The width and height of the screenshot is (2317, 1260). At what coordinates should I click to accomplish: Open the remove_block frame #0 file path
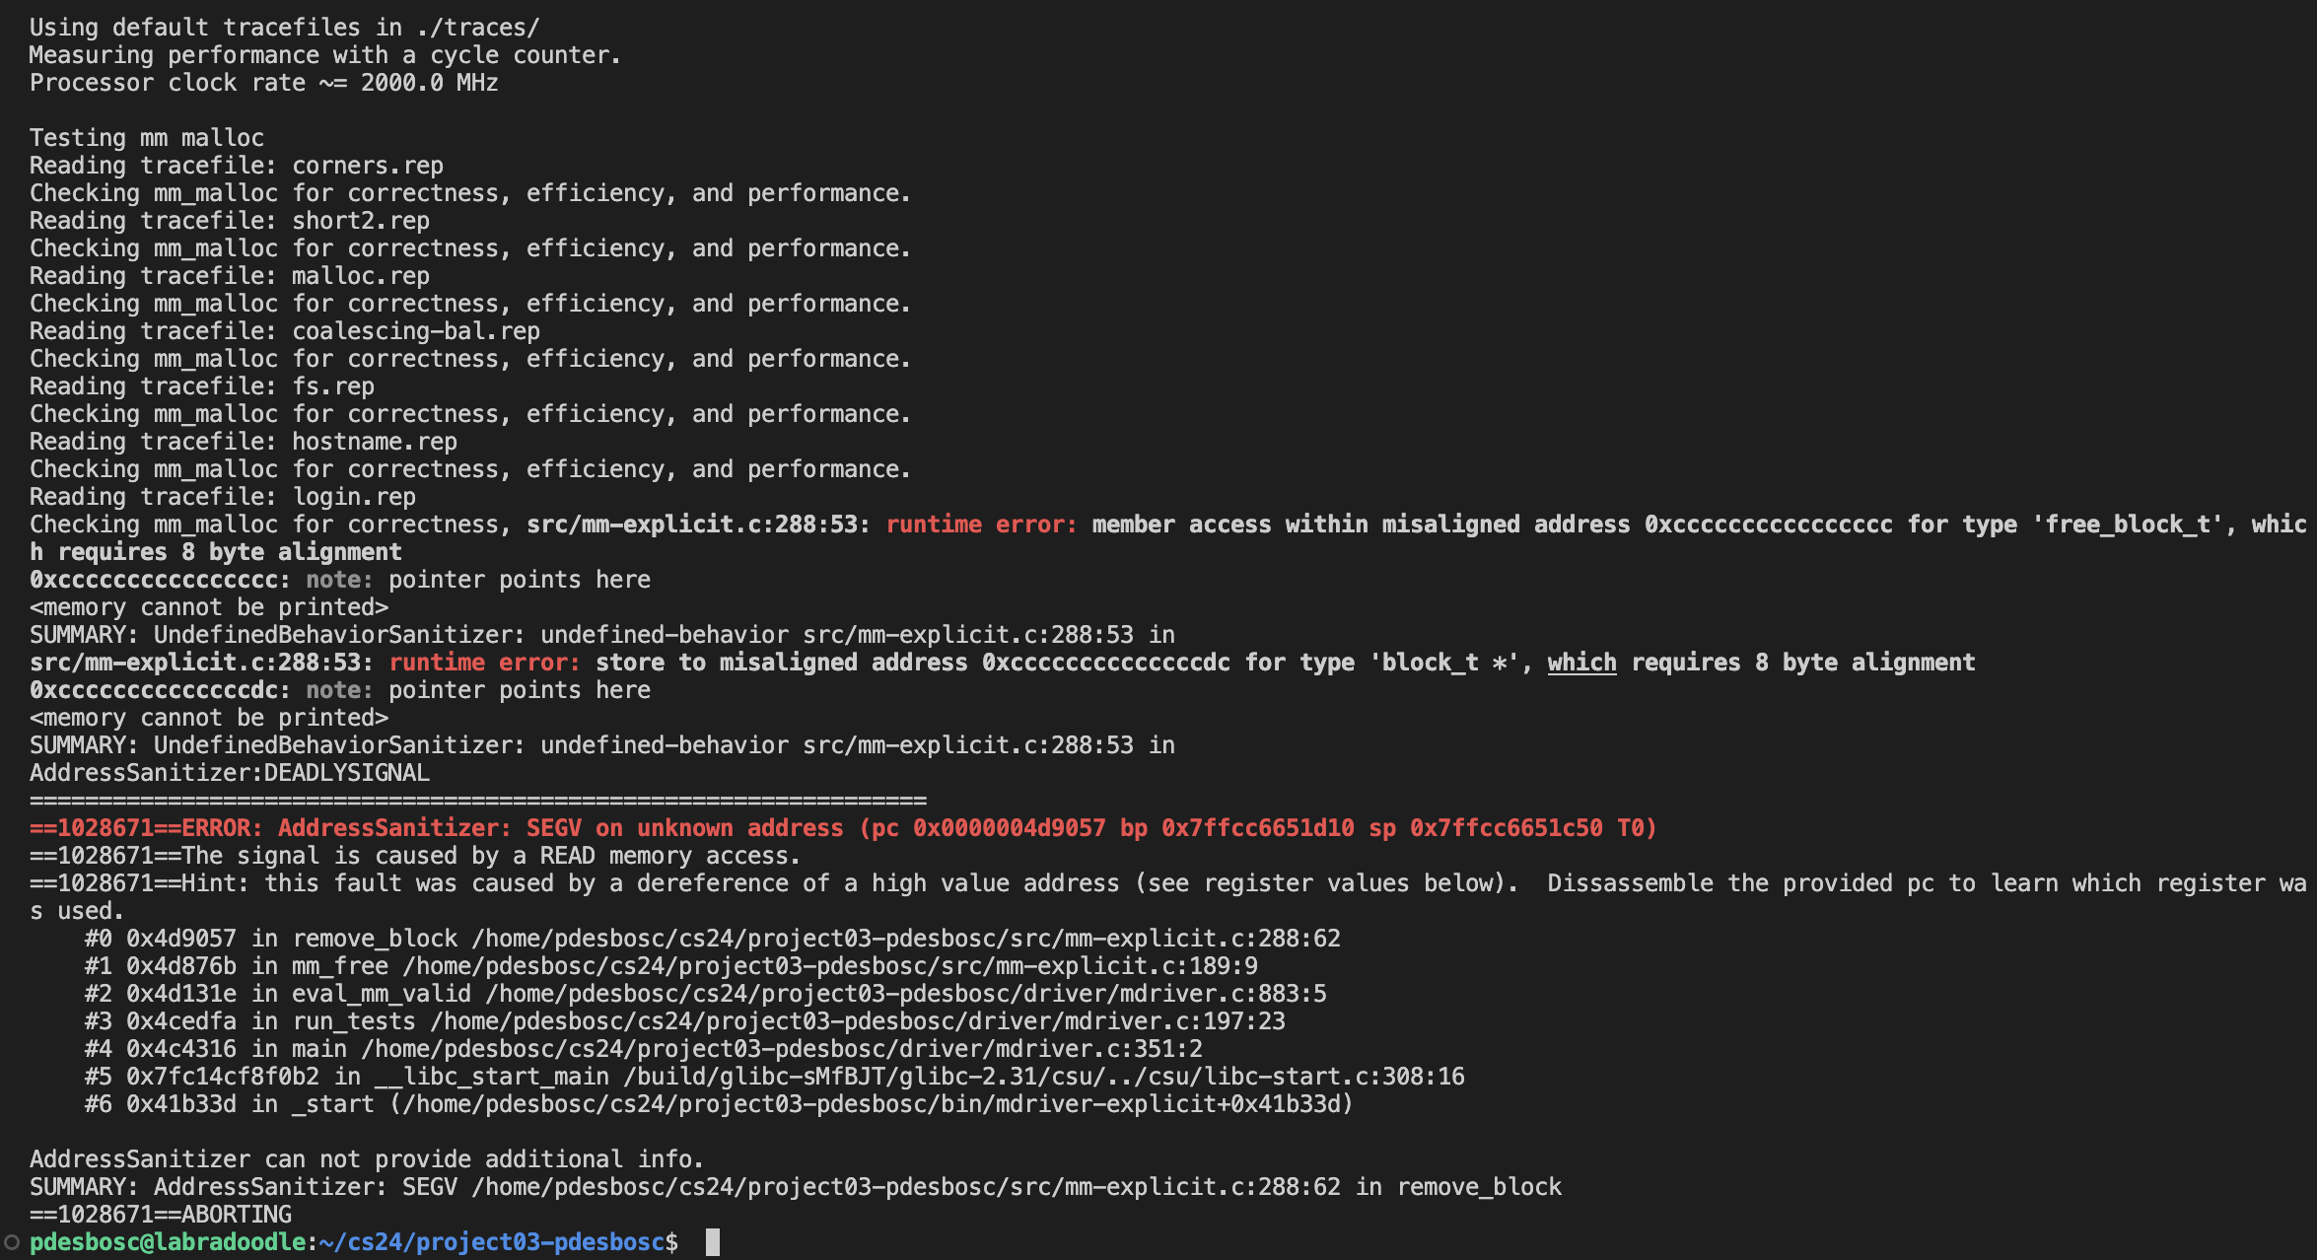906,939
